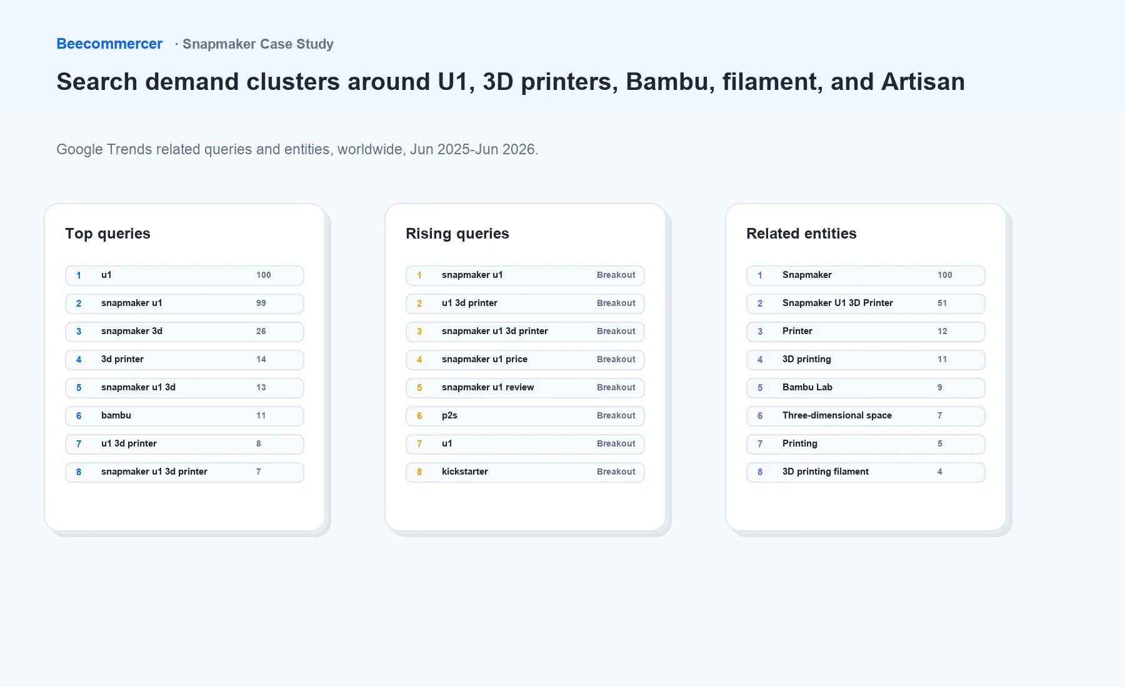Click the Rising queries heading
The height and width of the screenshot is (687, 1125).
pyautogui.click(x=457, y=234)
